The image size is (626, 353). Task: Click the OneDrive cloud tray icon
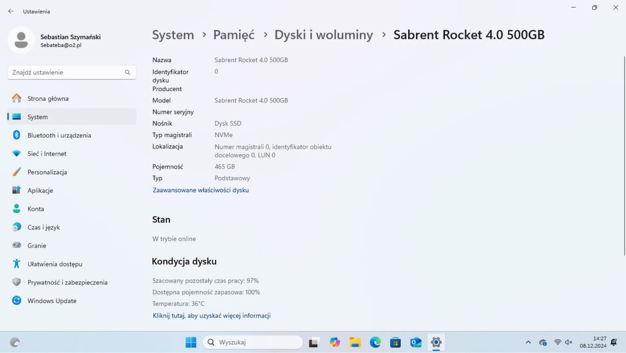coord(543,342)
